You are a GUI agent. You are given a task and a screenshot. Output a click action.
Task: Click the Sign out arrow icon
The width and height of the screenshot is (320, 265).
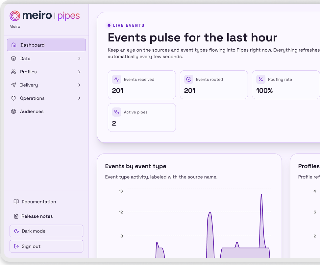click(16, 246)
